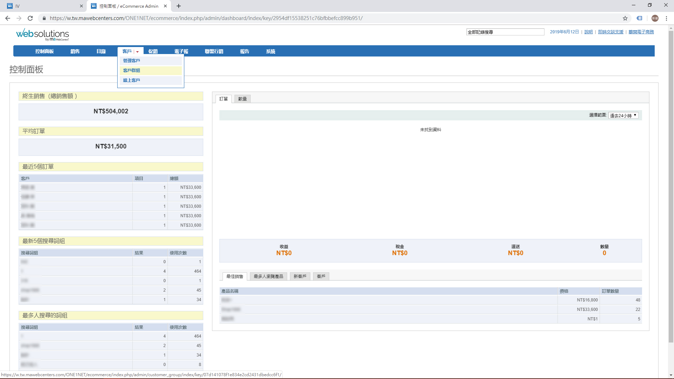
Task: Open the 選擇範圍 過去24小時 dropdown
Action: pyautogui.click(x=623, y=115)
